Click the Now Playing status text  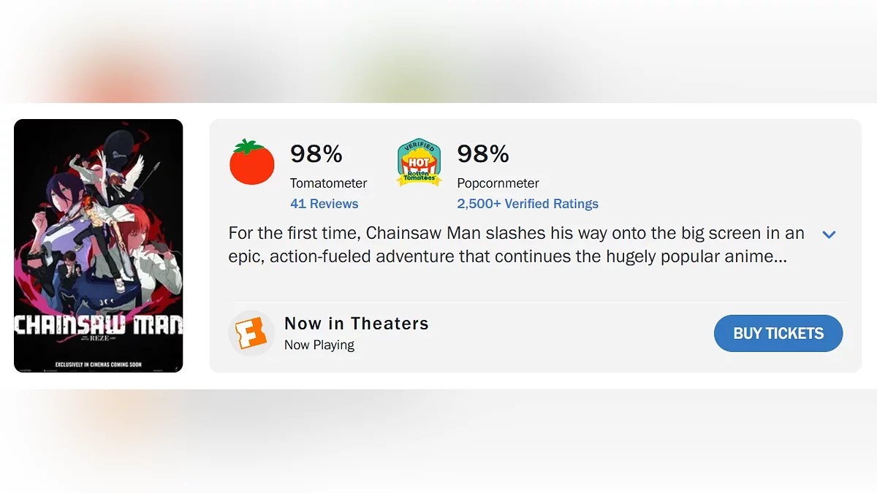[319, 345]
